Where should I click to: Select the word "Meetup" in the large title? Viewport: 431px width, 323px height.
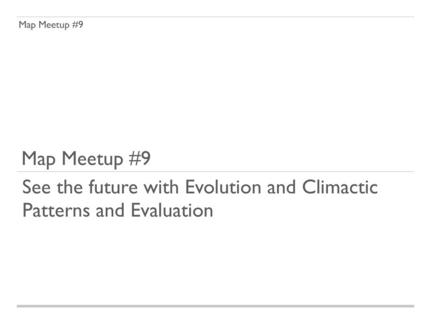click(x=92, y=159)
